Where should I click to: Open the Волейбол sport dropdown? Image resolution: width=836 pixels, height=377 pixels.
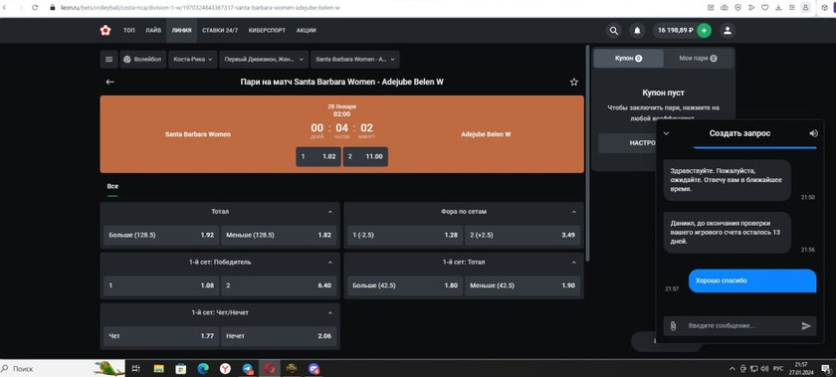[x=143, y=60]
